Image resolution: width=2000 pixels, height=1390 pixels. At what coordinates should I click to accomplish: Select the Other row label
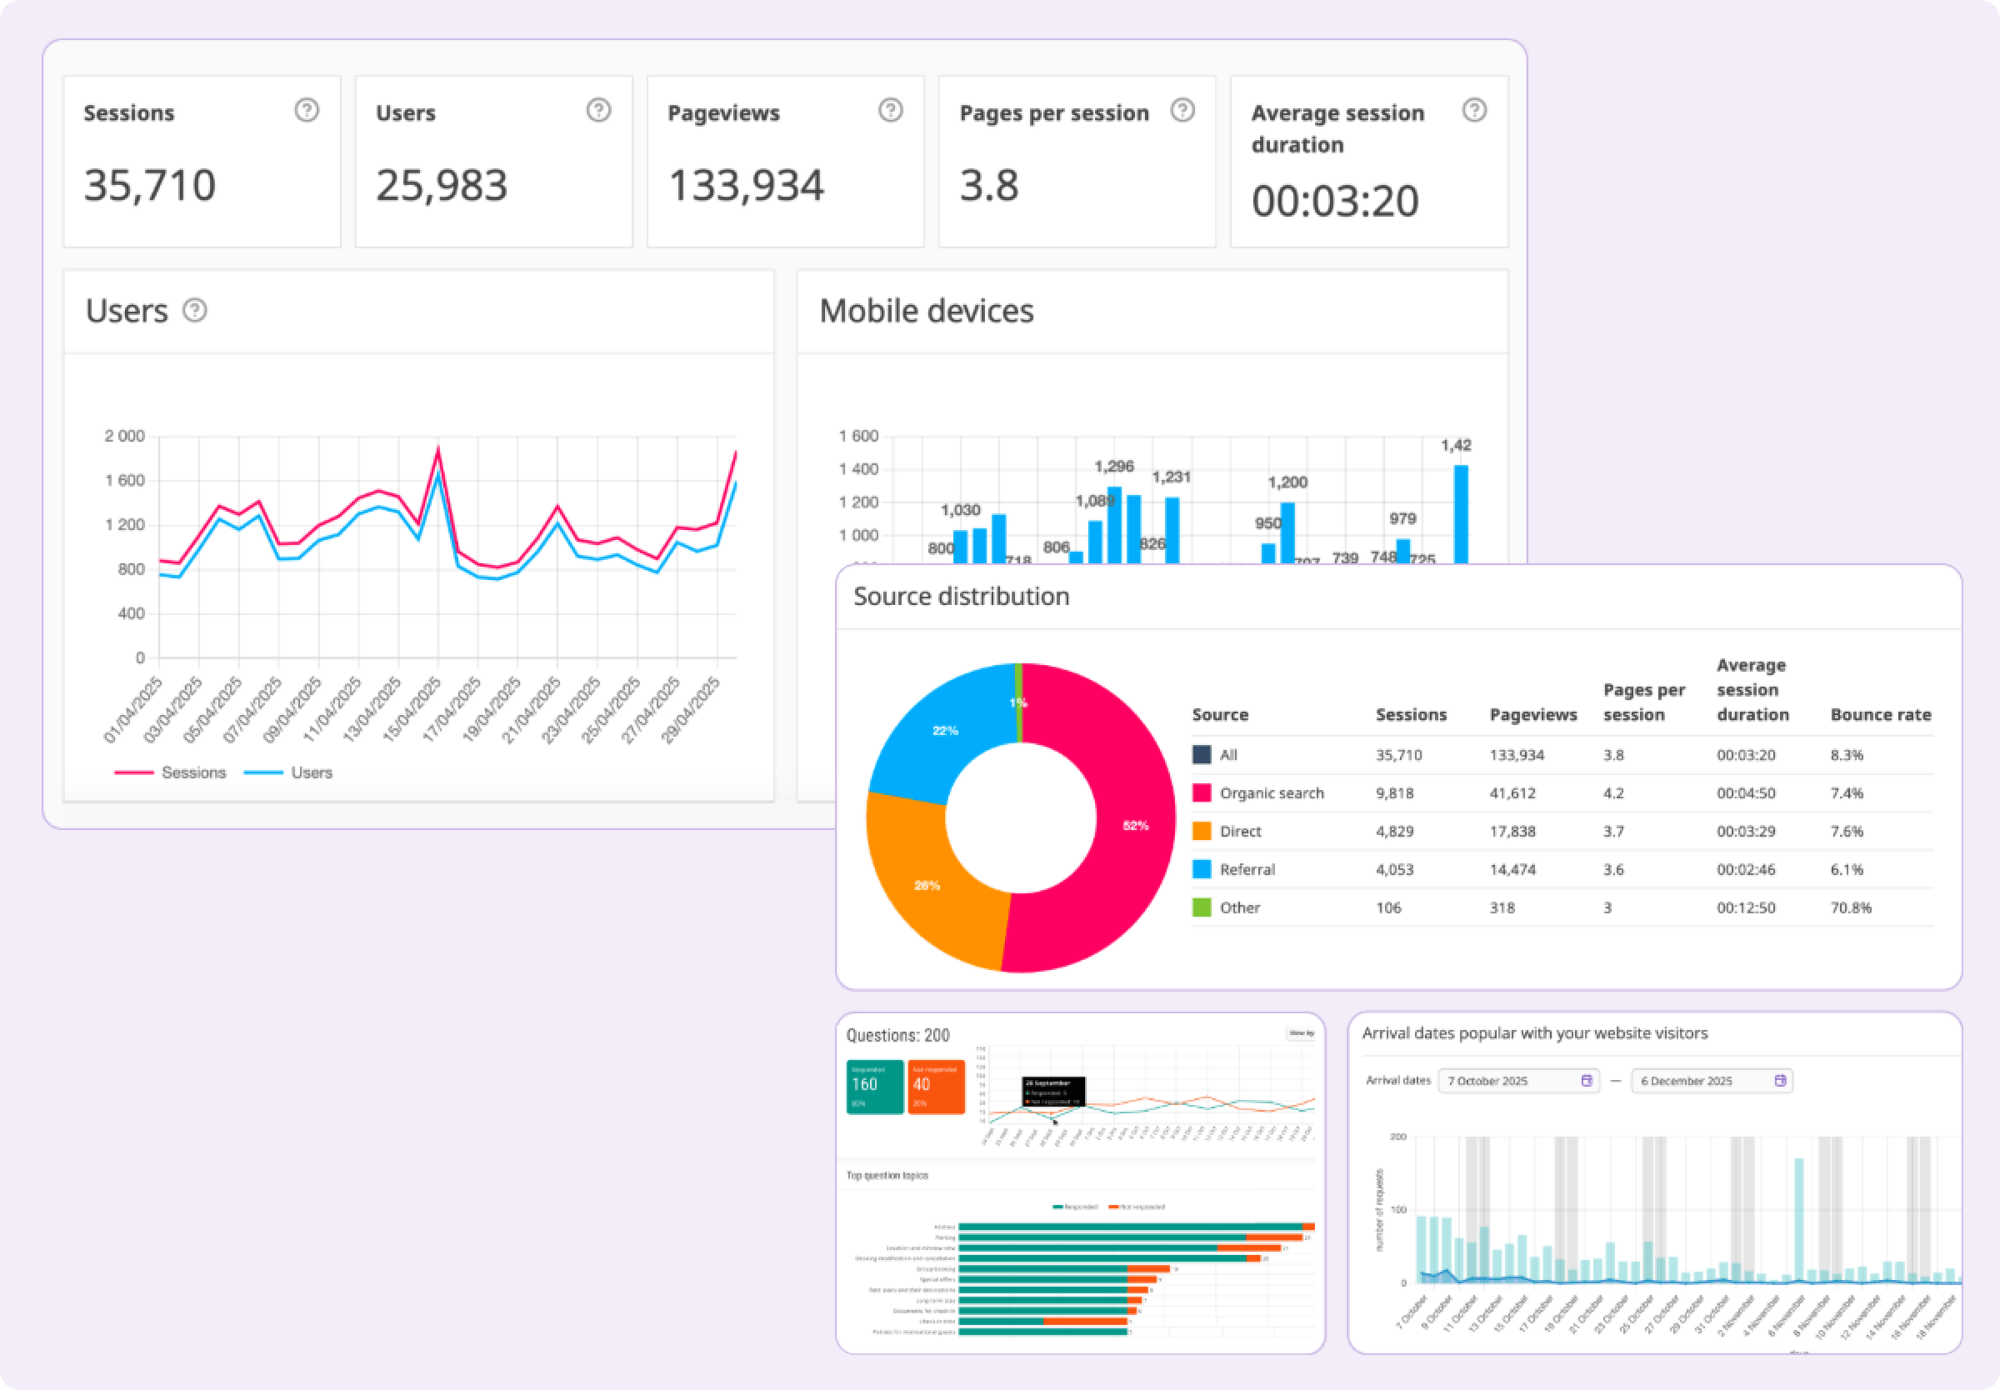click(x=1239, y=907)
